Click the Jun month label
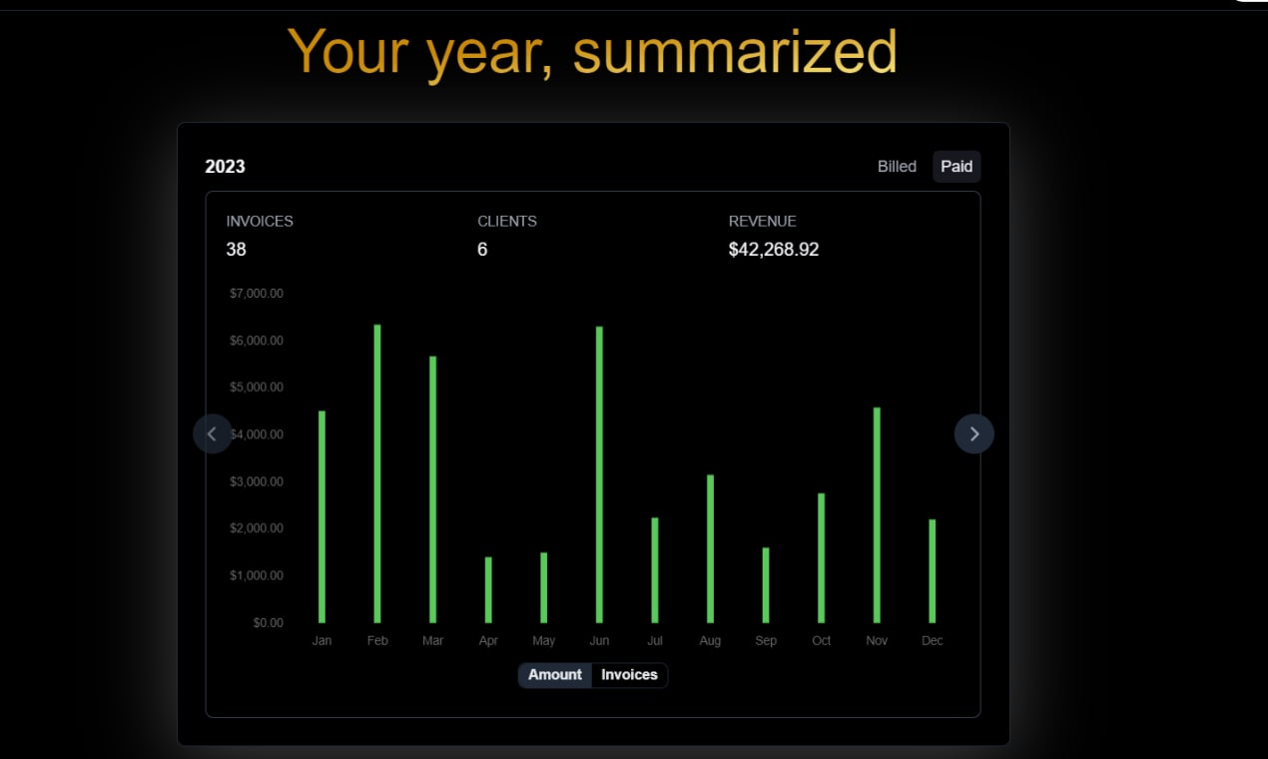Viewport: 1268px width, 759px height. pos(599,641)
